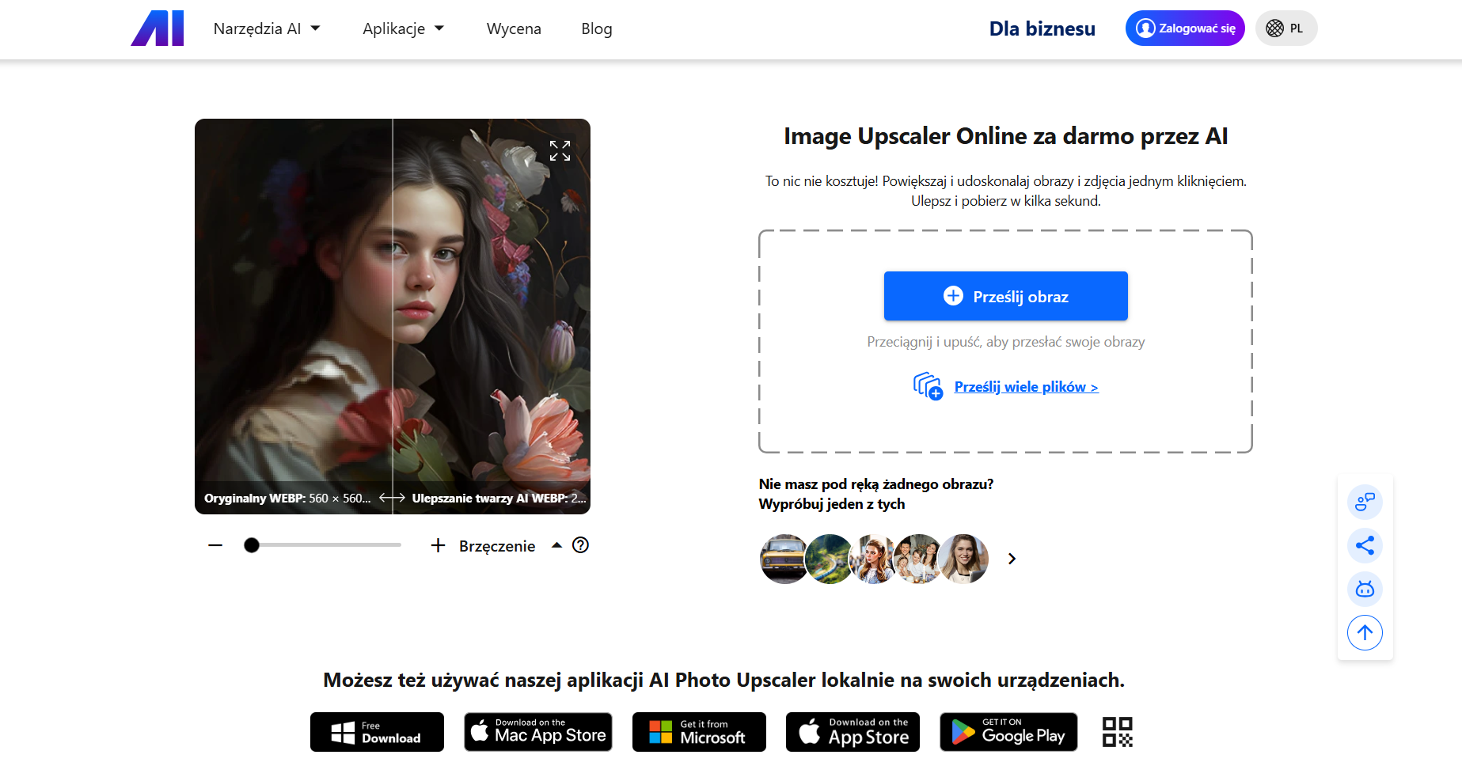Go to the Blog page
The width and height of the screenshot is (1462, 766).
pyautogui.click(x=596, y=28)
